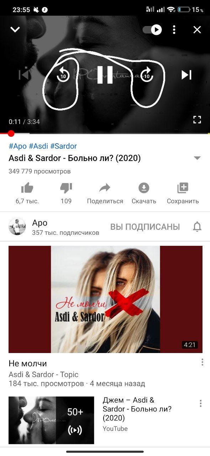210x456 pixels.
Task: Tap the Поделиться share icon
Action: [x=105, y=188]
